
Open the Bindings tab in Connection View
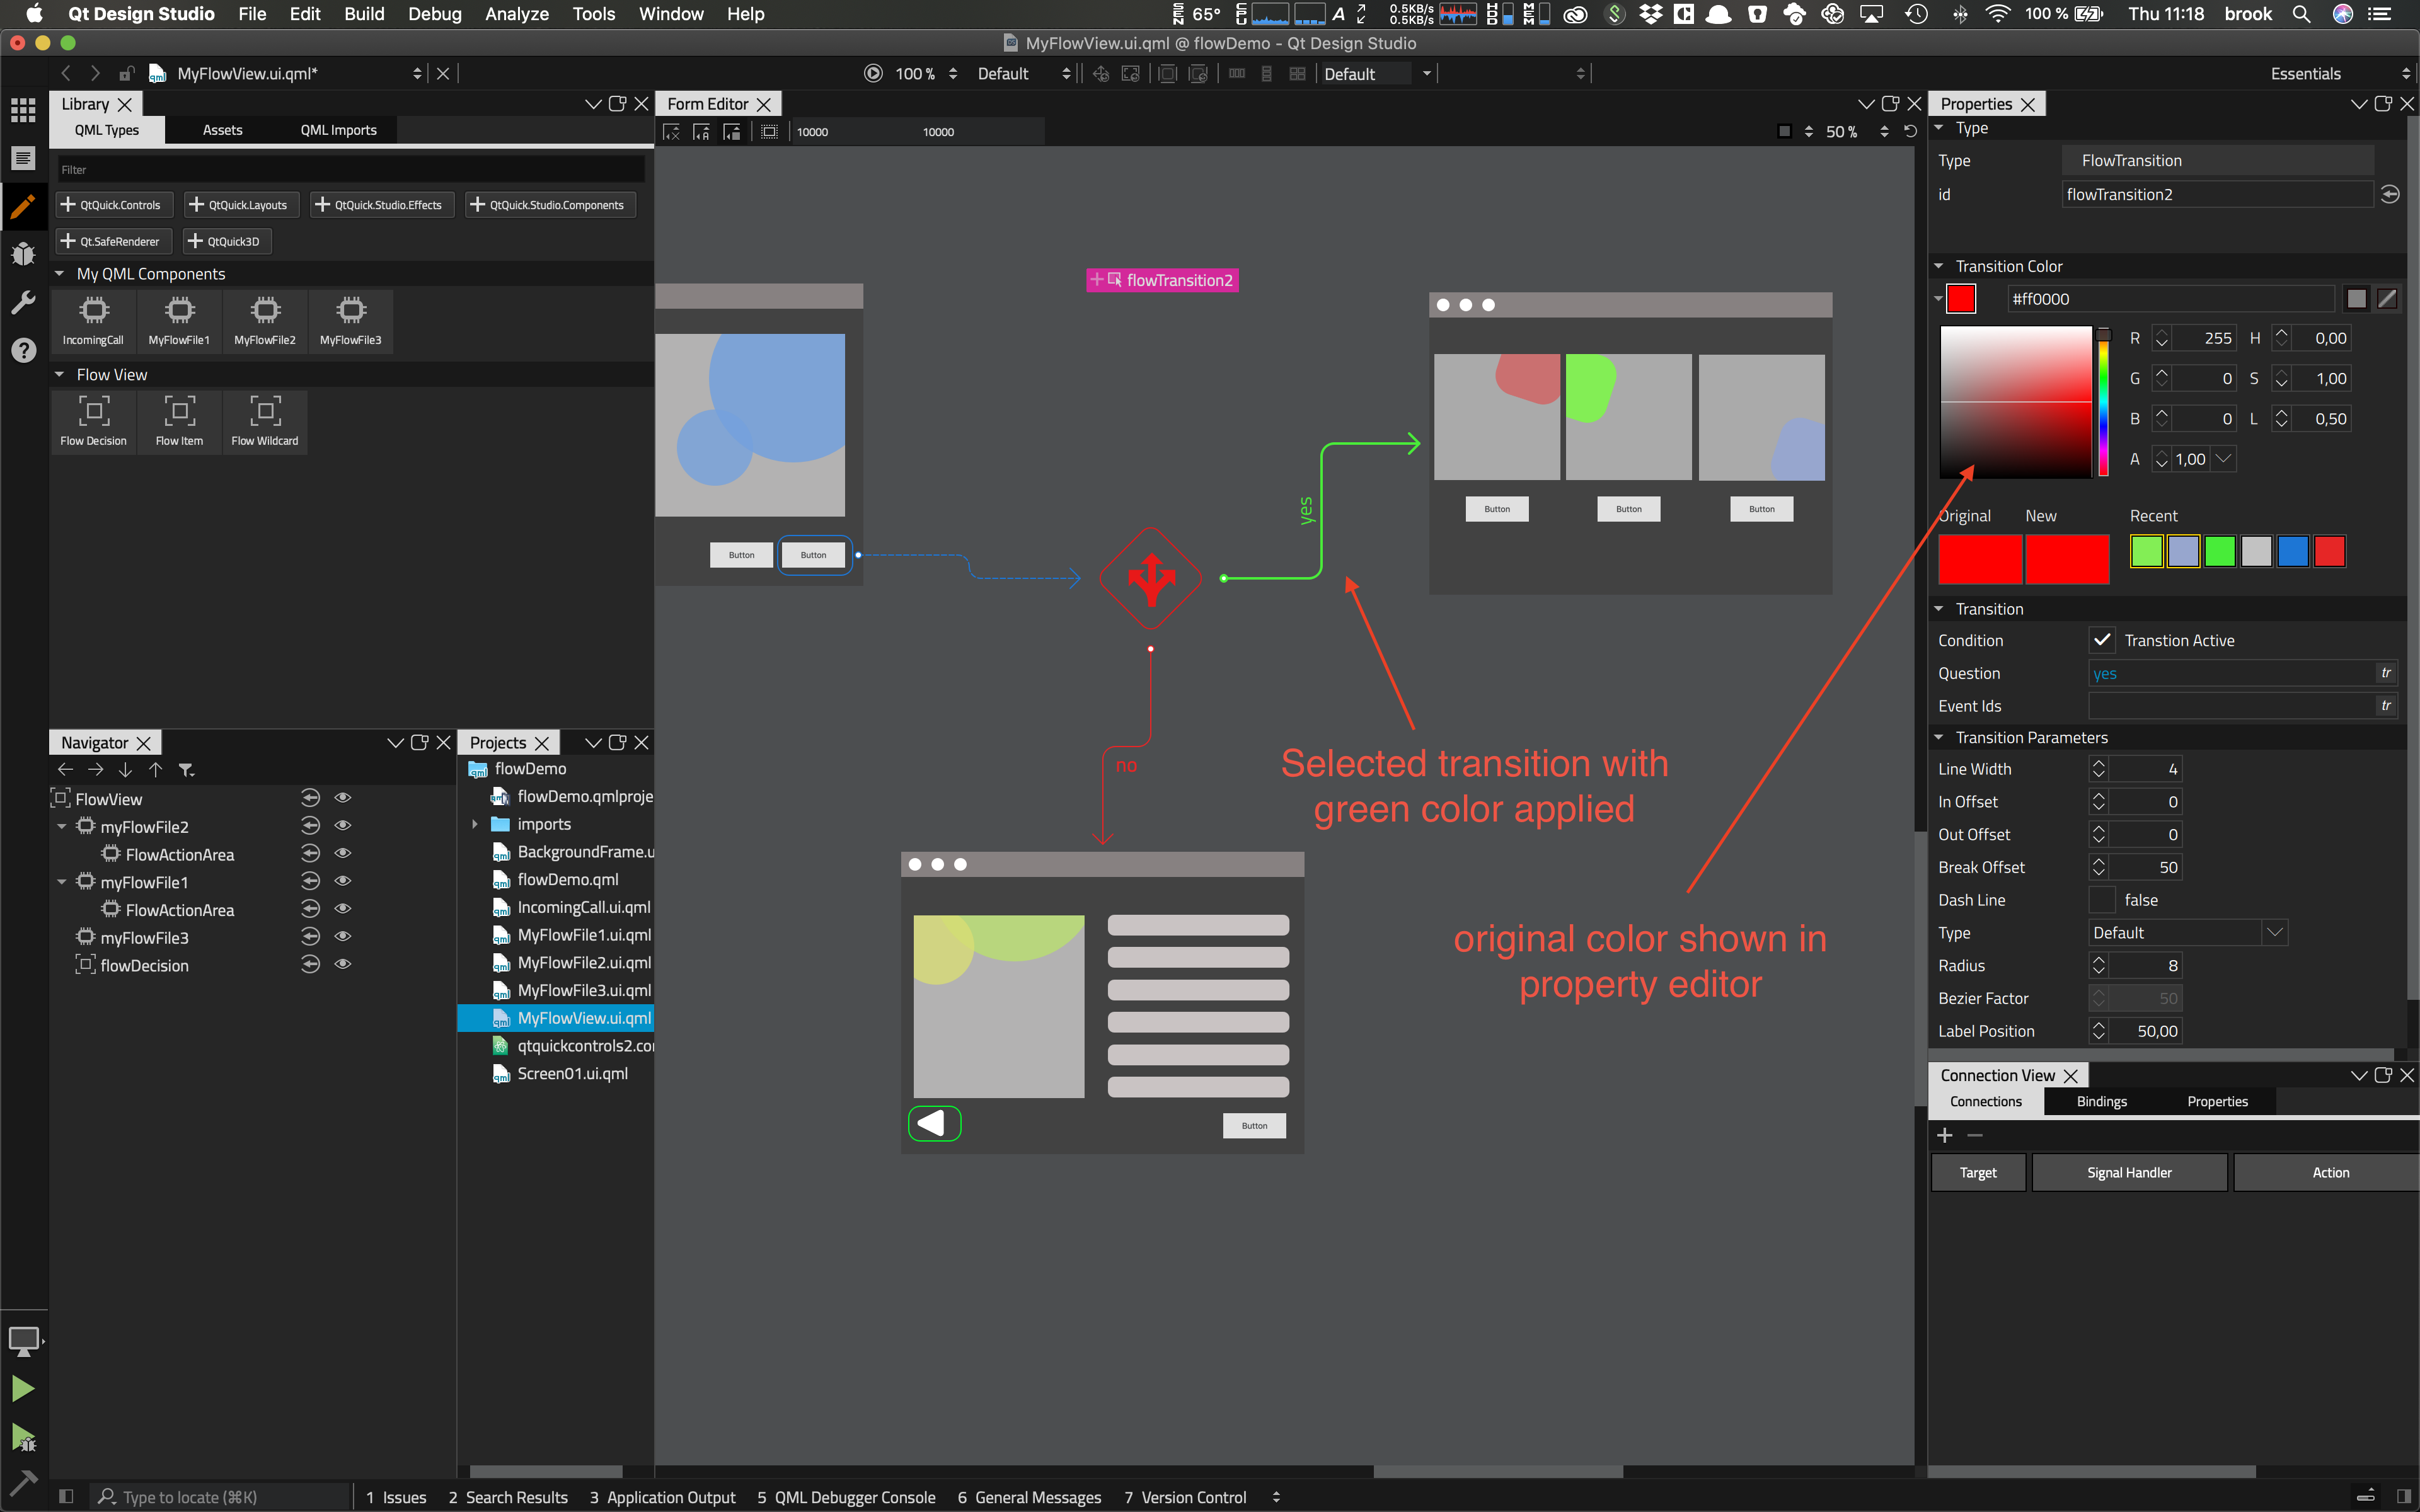(2101, 1101)
